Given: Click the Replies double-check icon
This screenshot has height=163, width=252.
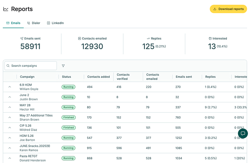Looking at the screenshot, I should pos(148,38).
